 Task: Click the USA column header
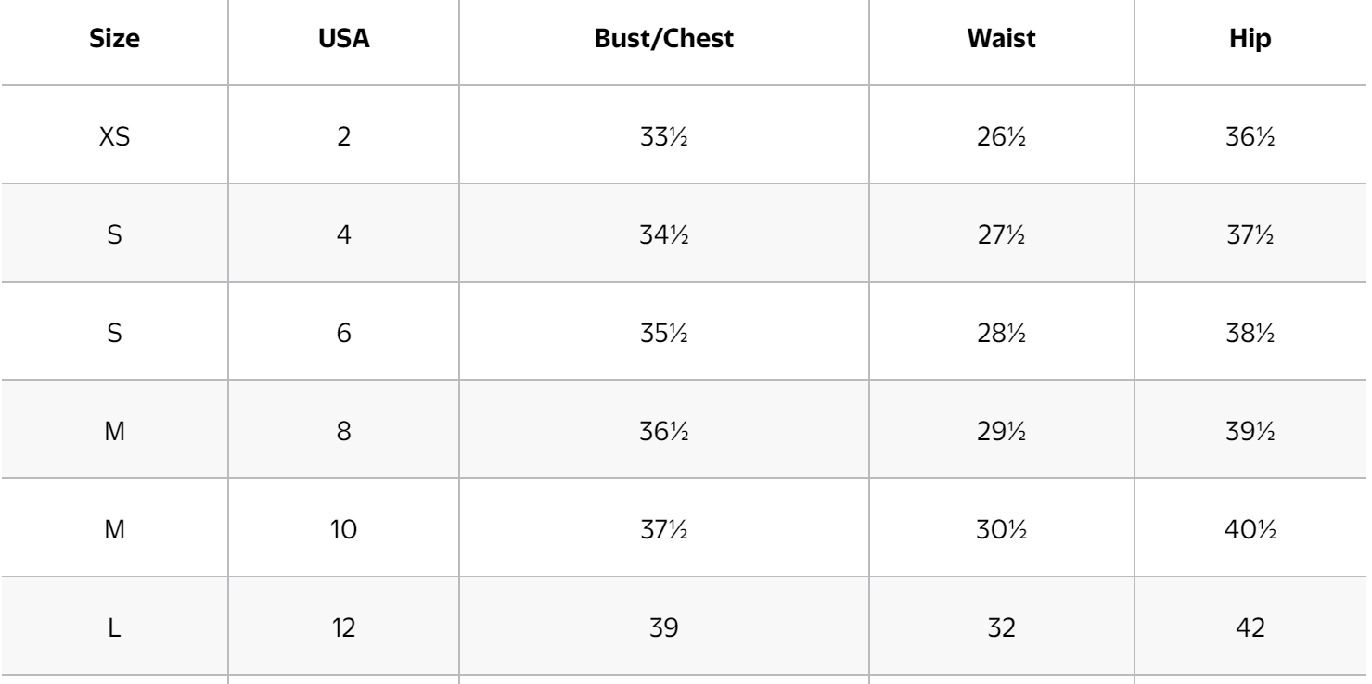coord(344,44)
